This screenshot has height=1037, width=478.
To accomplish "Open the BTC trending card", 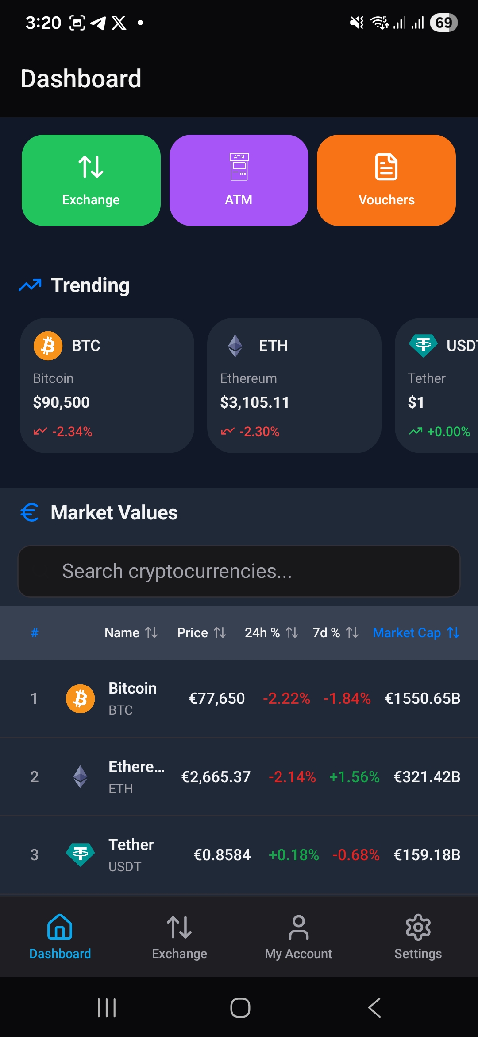I will (x=107, y=386).
